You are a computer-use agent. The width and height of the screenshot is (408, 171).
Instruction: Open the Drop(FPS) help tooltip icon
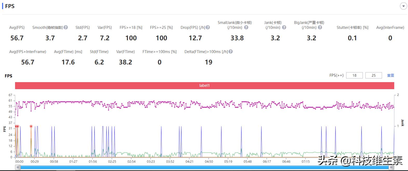click(x=208, y=27)
